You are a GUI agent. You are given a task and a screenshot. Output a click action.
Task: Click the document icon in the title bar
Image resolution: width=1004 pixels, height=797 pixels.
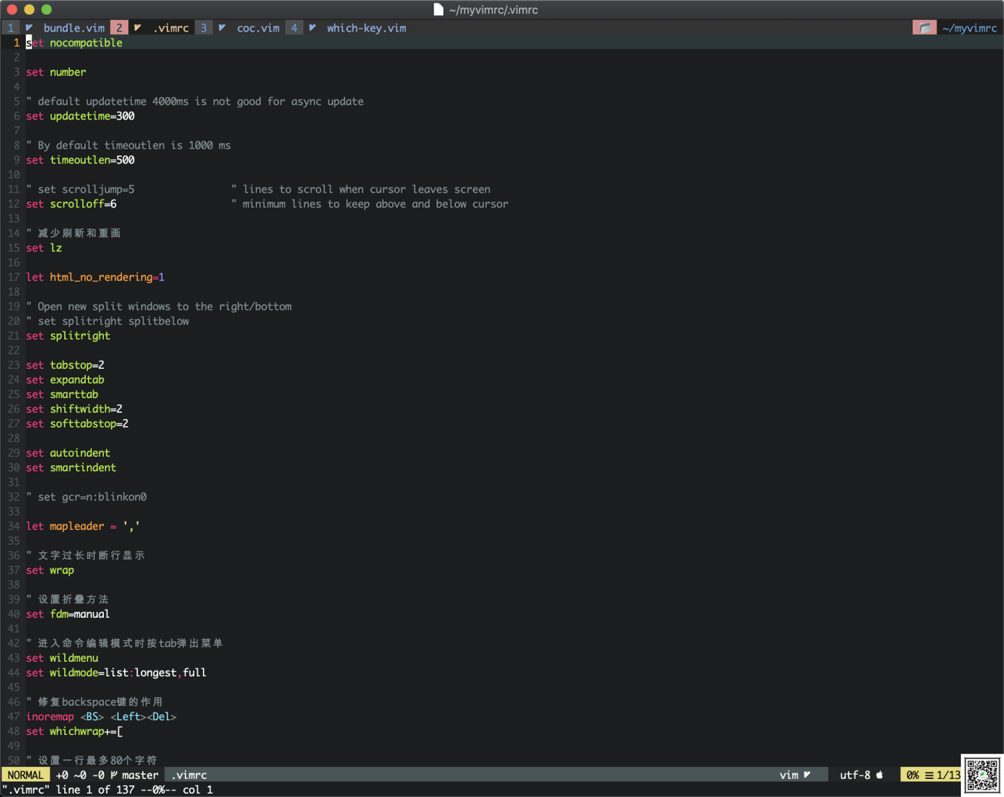(x=439, y=10)
